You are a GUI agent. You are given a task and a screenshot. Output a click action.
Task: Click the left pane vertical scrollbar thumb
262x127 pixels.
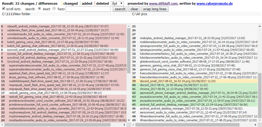(129, 51)
